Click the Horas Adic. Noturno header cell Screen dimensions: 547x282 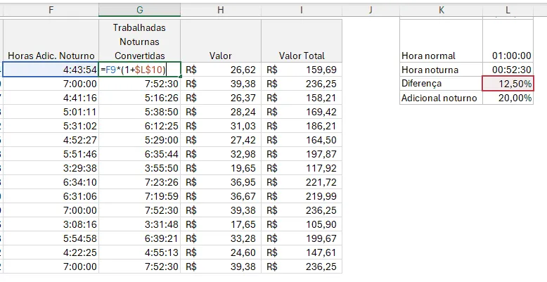click(x=51, y=41)
